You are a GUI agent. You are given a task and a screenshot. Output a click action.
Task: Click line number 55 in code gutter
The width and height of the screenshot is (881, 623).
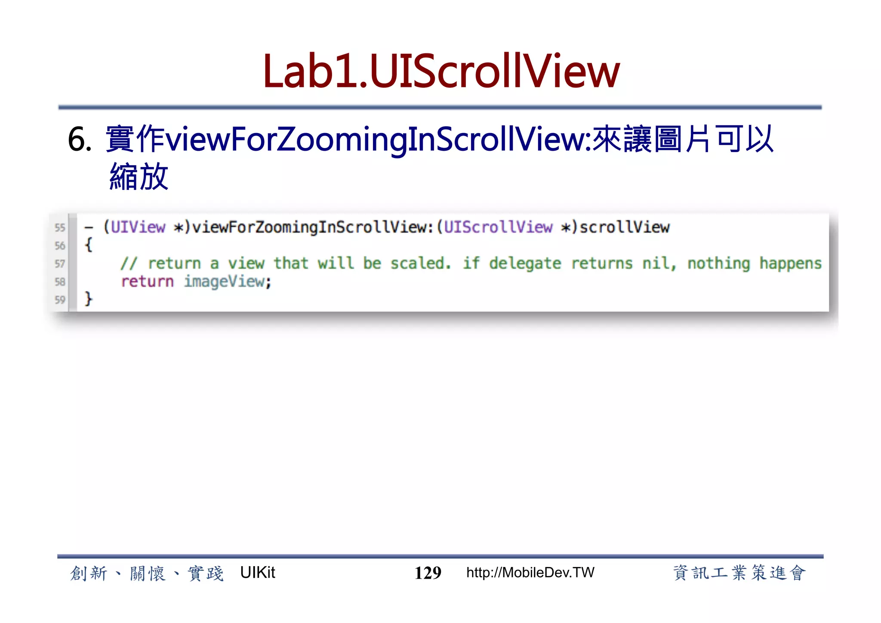[x=60, y=228]
